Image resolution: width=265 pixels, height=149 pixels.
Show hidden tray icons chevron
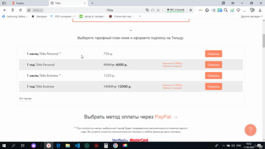pyautogui.click(x=224, y=146)
